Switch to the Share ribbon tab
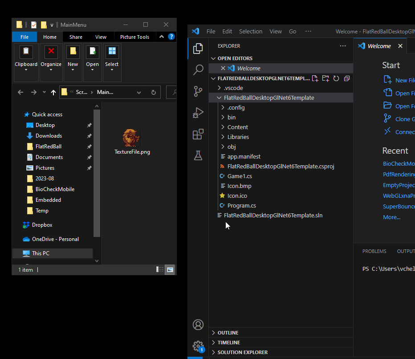This screenshot has height=359, width=415. (x=76, y=37)
